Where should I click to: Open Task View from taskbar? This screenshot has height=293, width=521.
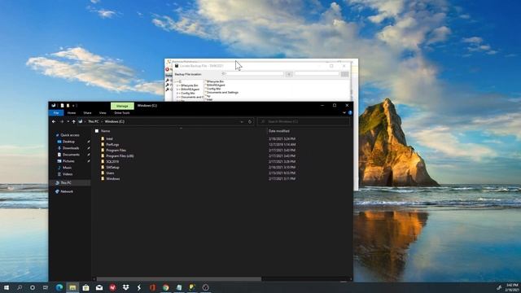coord(46,287)
